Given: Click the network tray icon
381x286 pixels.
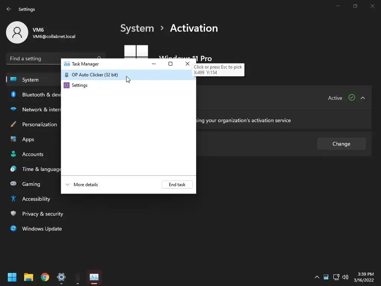Looking at the screenshot, I should (336, 277).
